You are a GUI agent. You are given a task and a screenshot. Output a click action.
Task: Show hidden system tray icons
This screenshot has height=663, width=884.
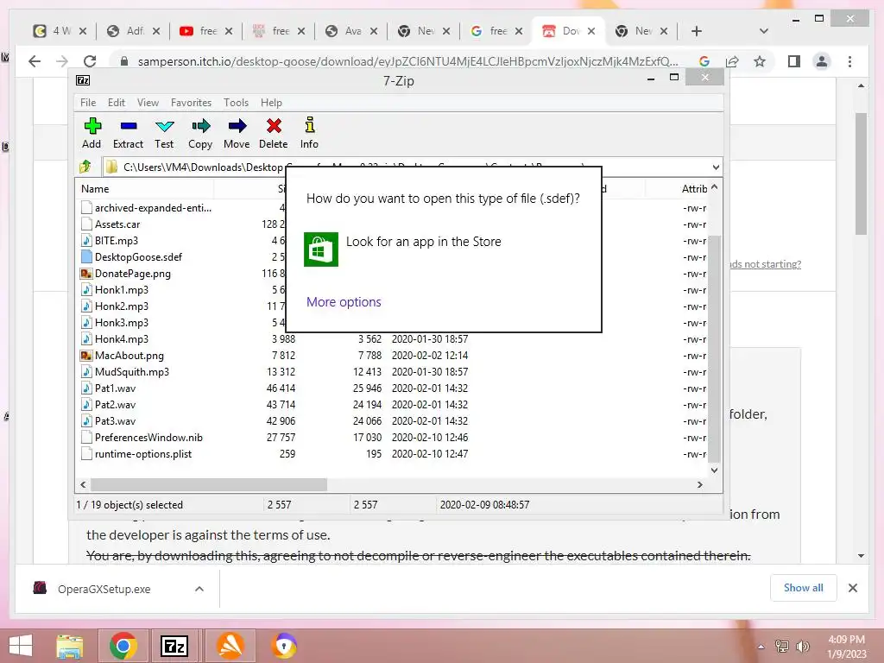click(761, 647)
